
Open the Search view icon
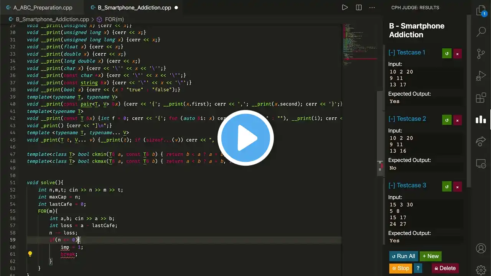(481, 31)
